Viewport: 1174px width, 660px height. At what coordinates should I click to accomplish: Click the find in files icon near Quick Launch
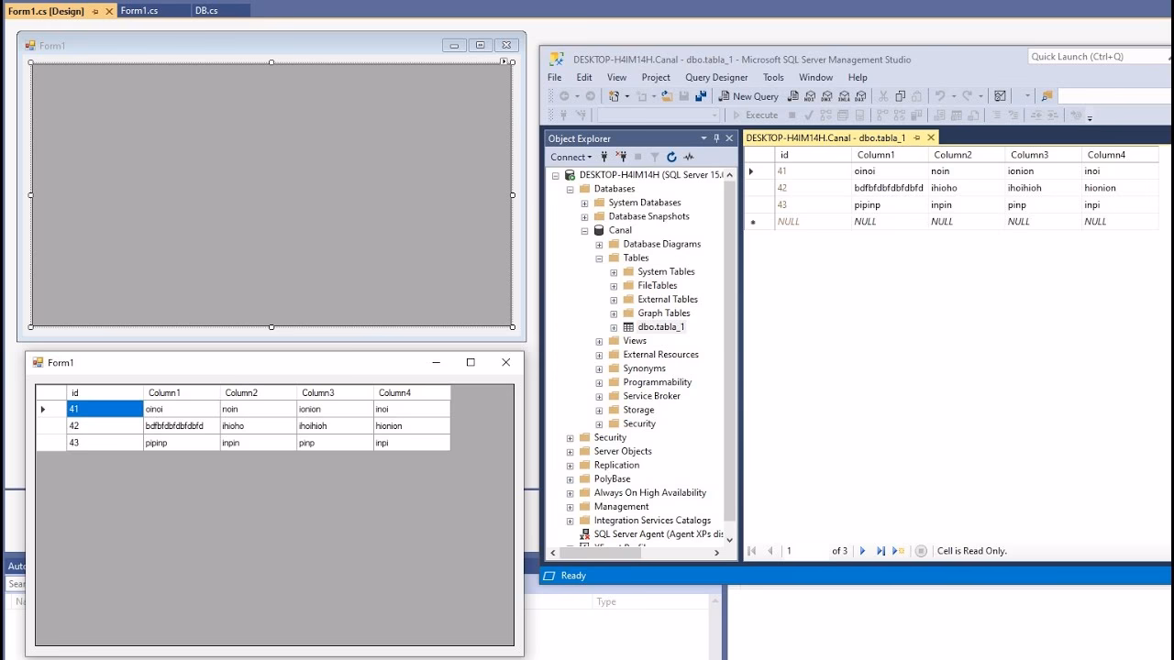(1047, 96)
